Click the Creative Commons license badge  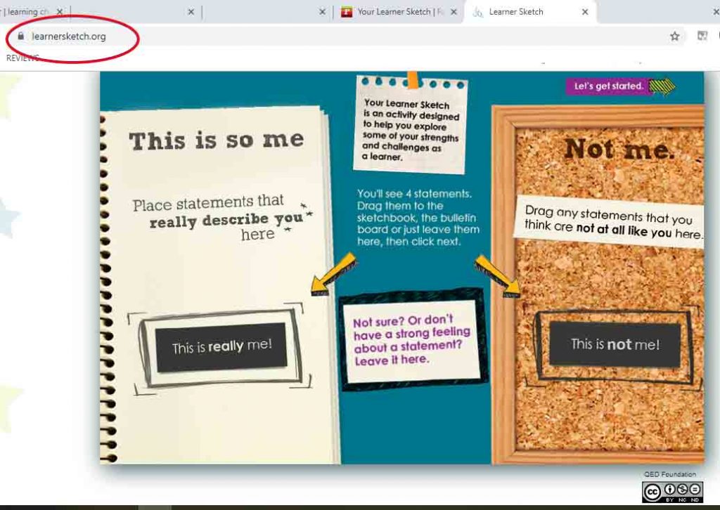[x=671, y=491]
